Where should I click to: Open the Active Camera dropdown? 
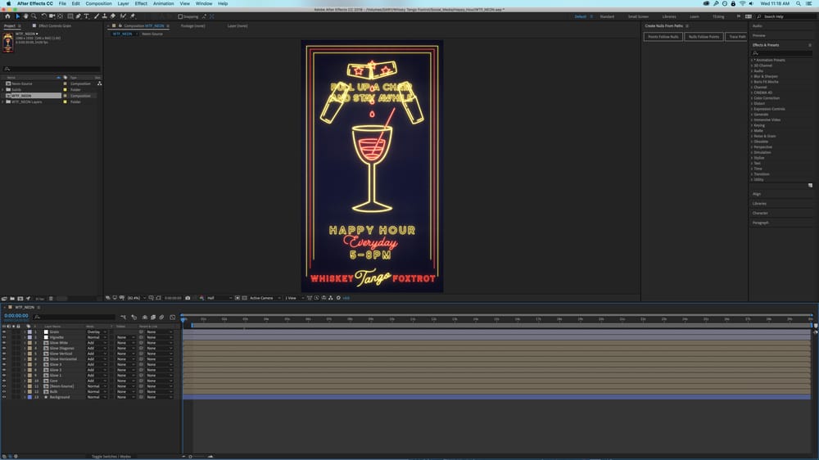265,298
